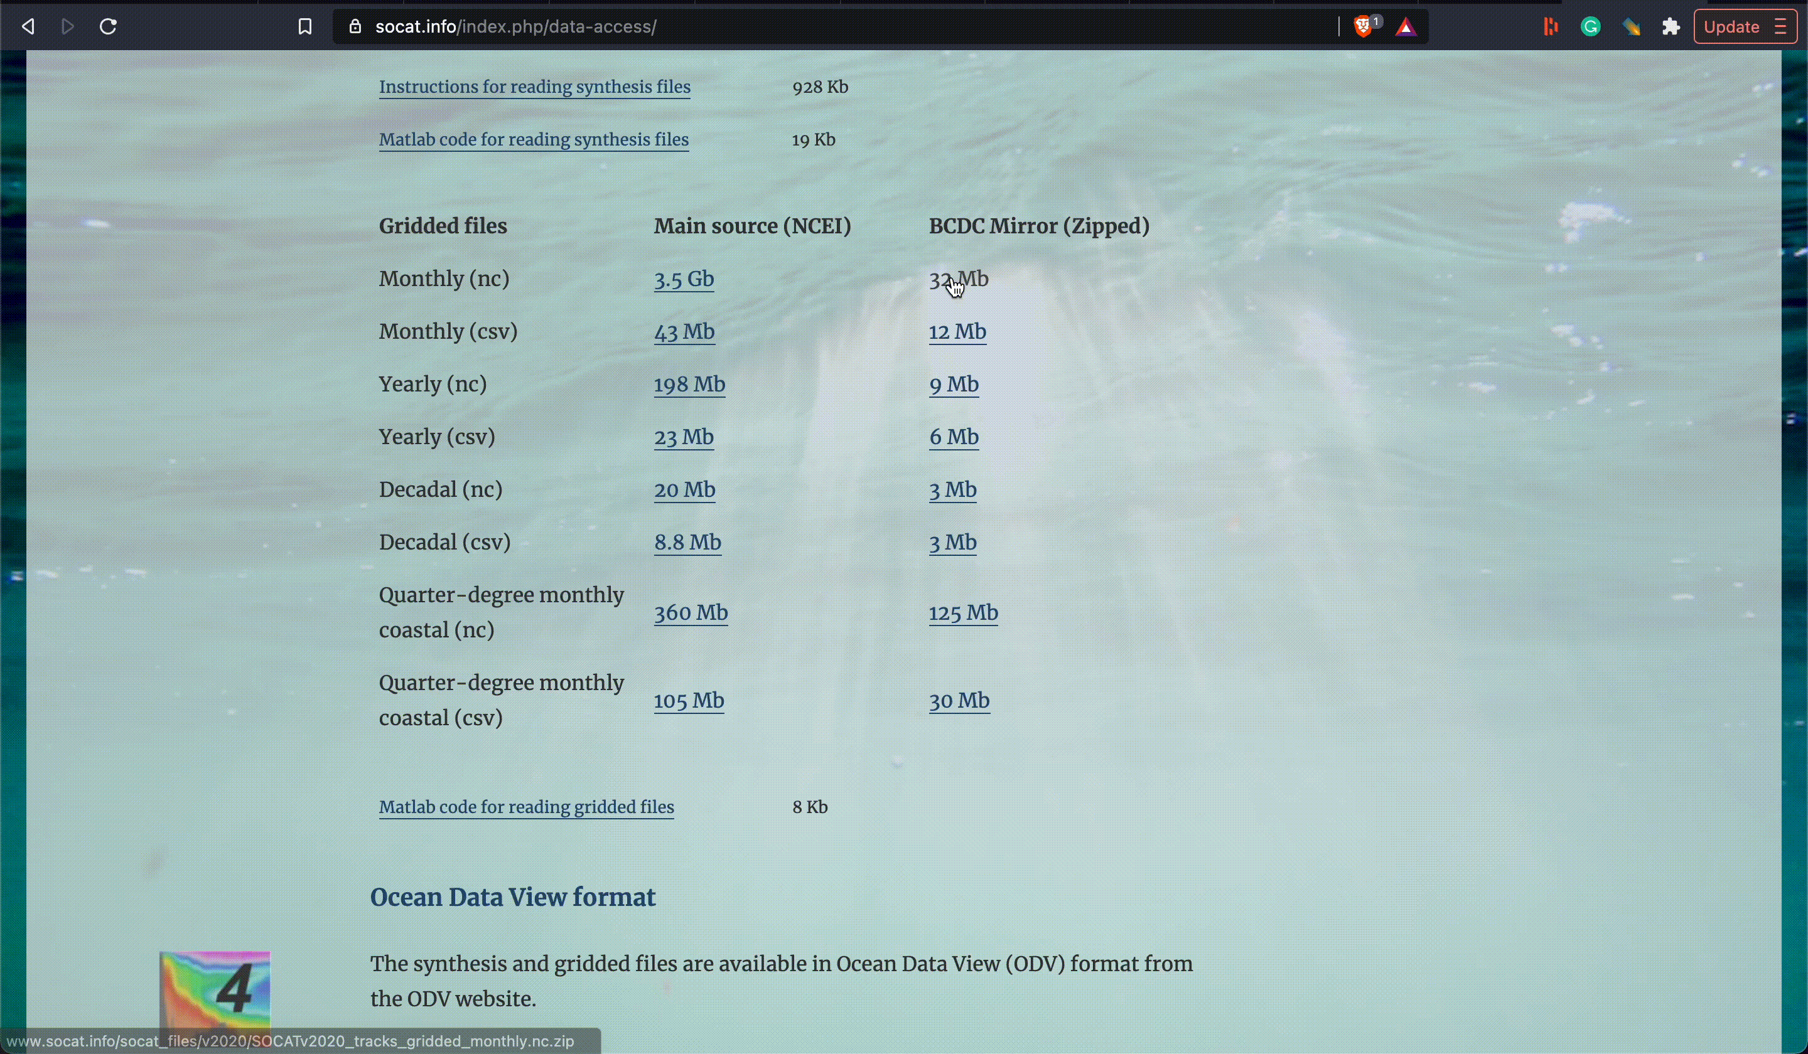The width and height of the screenshot is (1808, 1054).
Task: Open Matlab code for reading gridded files
Action: 526,807
